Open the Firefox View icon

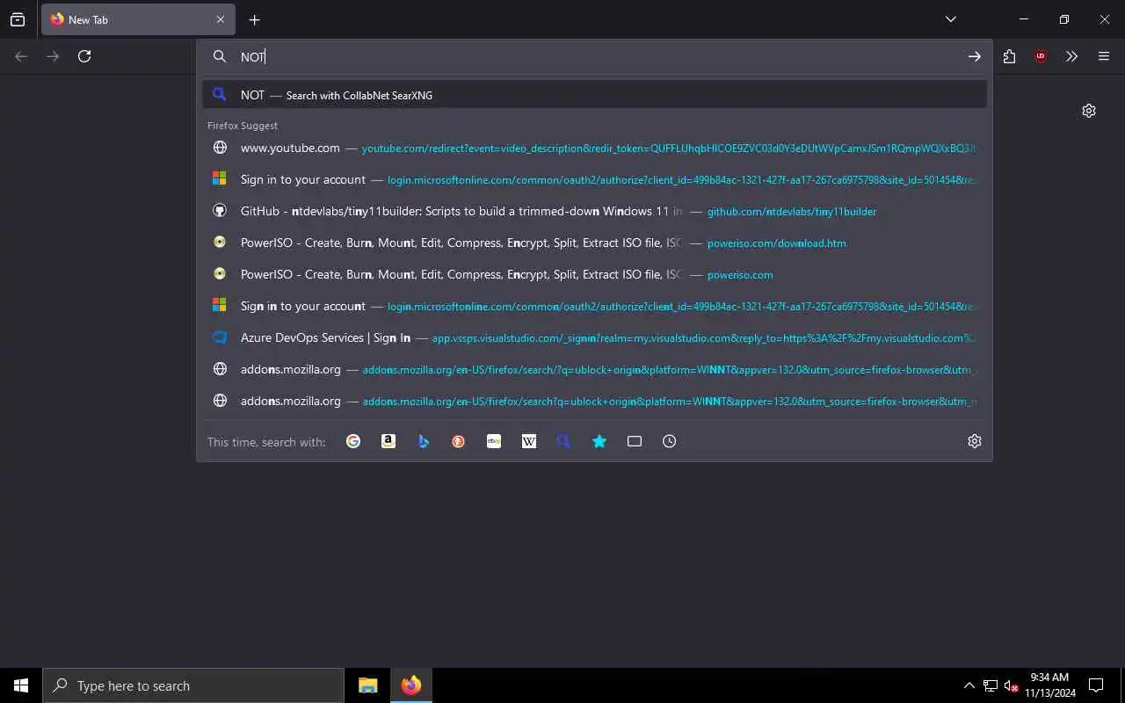click(x=18, y=19)
